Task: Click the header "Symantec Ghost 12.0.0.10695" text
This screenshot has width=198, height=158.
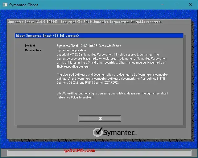Action: (x=33, y=22)
